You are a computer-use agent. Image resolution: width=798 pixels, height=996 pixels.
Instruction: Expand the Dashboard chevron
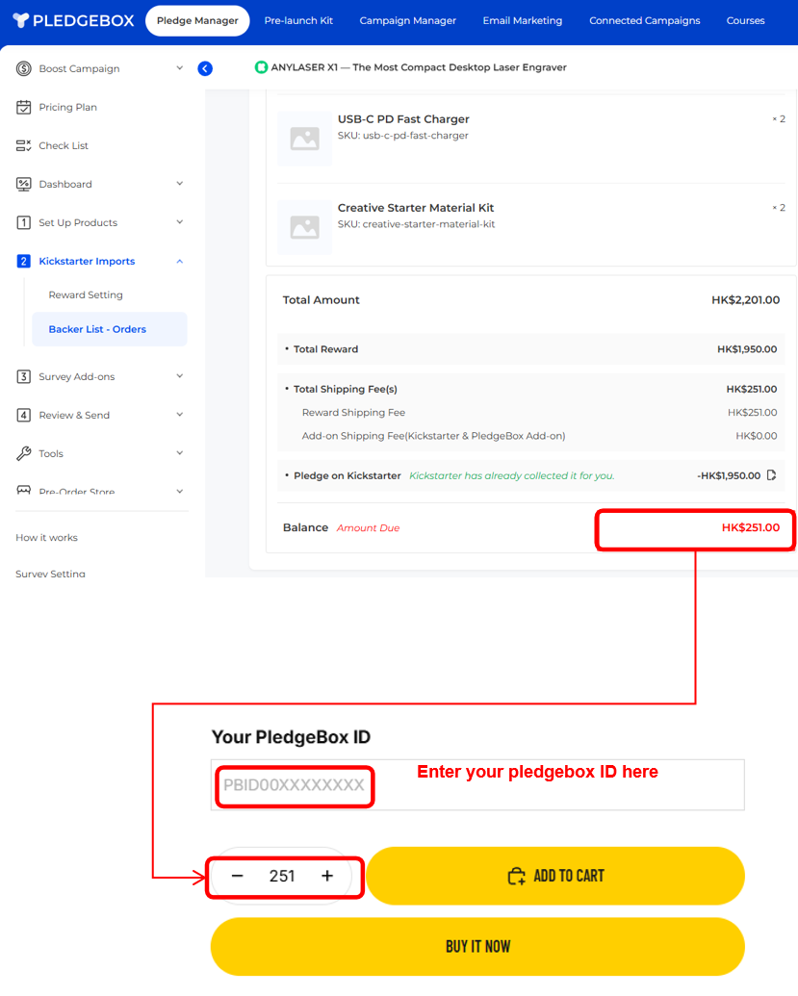[x=180, y=184]
